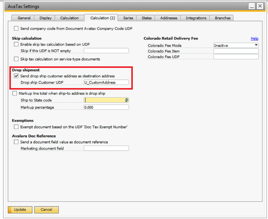The height and width of the screenshot is (219, 268).
Task: Click the Markup percentage field
Action: 106,107
